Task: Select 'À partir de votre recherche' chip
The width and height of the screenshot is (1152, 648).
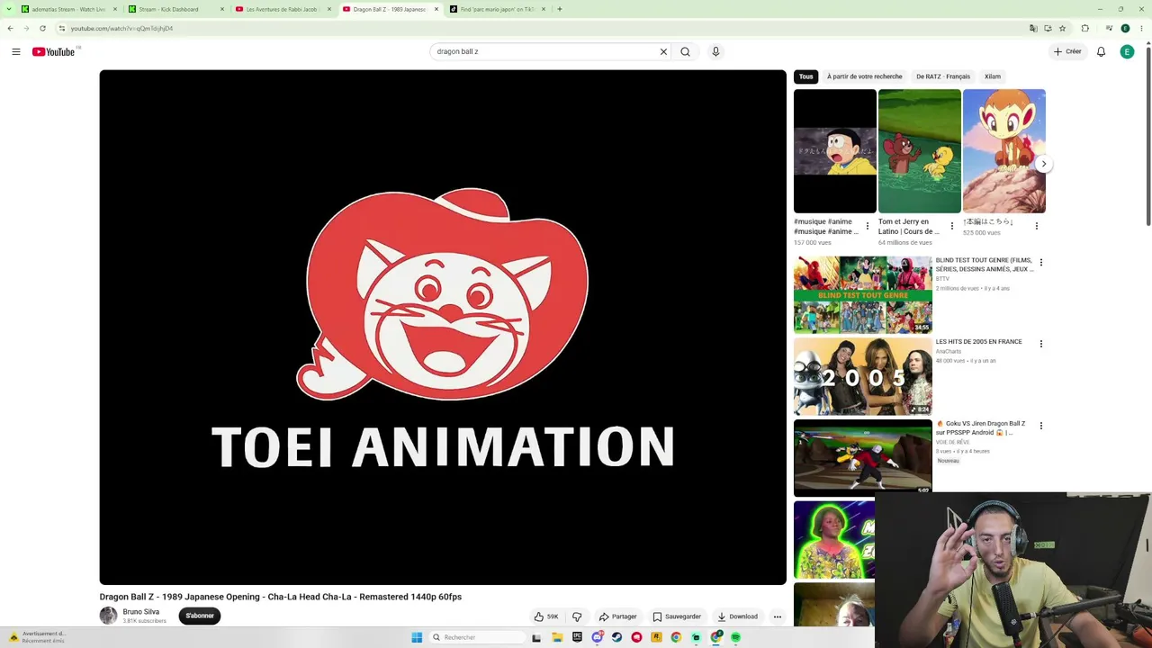Action: point(864,76)
